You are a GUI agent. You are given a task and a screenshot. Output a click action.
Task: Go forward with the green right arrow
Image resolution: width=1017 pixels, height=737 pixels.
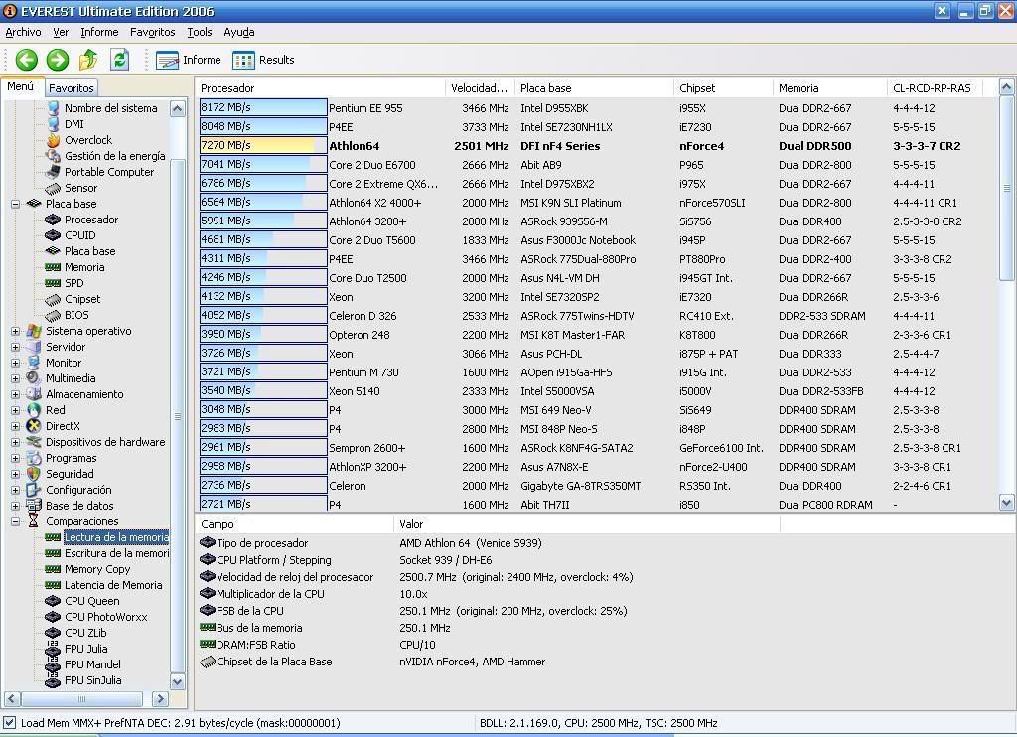click(x=57, y=60)
